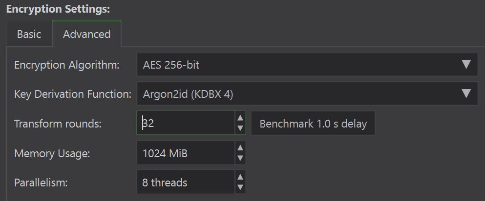Increase Transform rounds with up arrow
Viewport: 485px width, 201px height.
click(240, 118)
